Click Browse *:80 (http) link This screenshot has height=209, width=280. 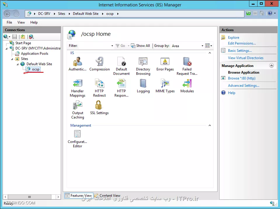point(242,78)
